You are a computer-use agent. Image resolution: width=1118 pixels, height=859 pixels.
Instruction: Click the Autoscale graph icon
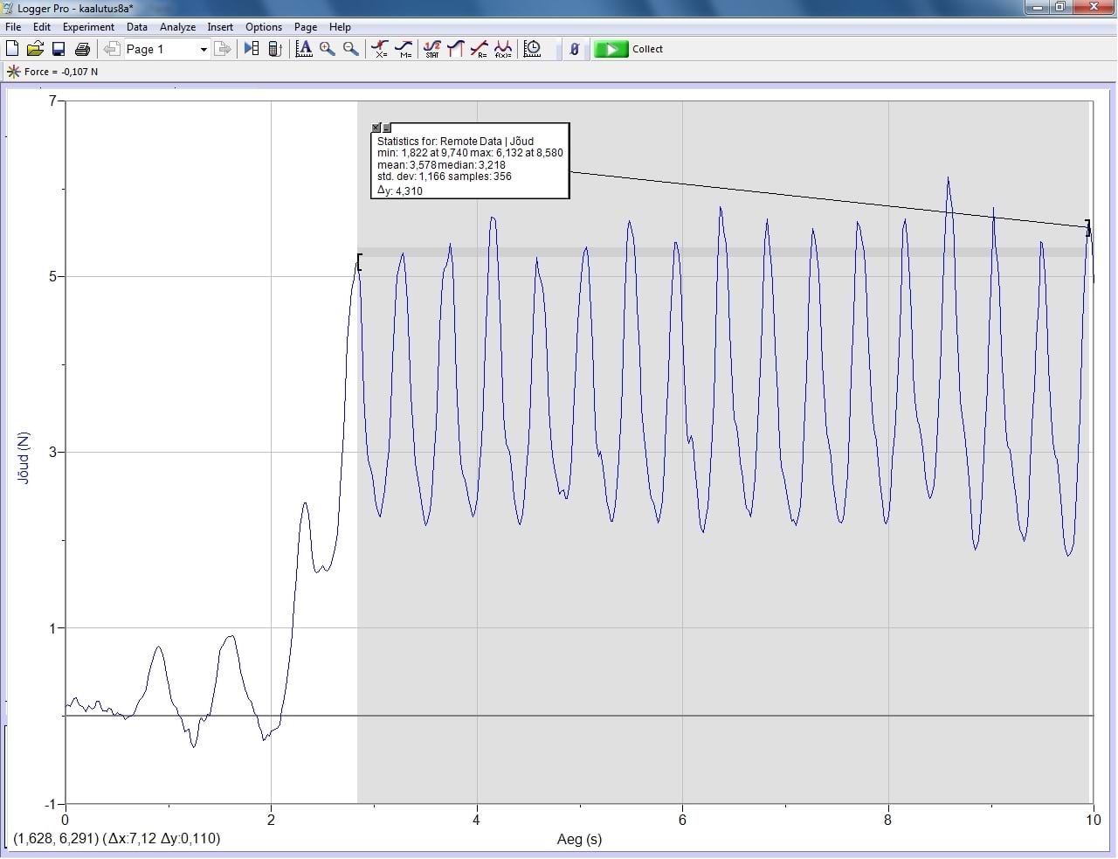[304, 49]
